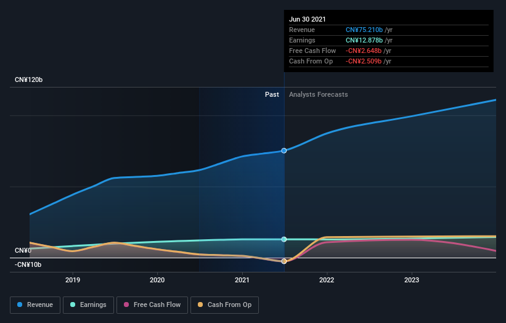
Task: Toggle the Earnings legend button
Action: [88, 305]
